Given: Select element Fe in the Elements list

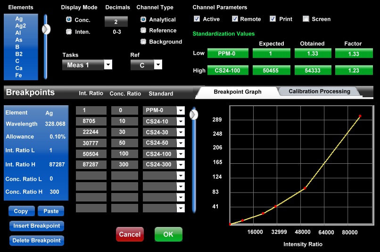Looking at the screenshot, I should [19, 75].
